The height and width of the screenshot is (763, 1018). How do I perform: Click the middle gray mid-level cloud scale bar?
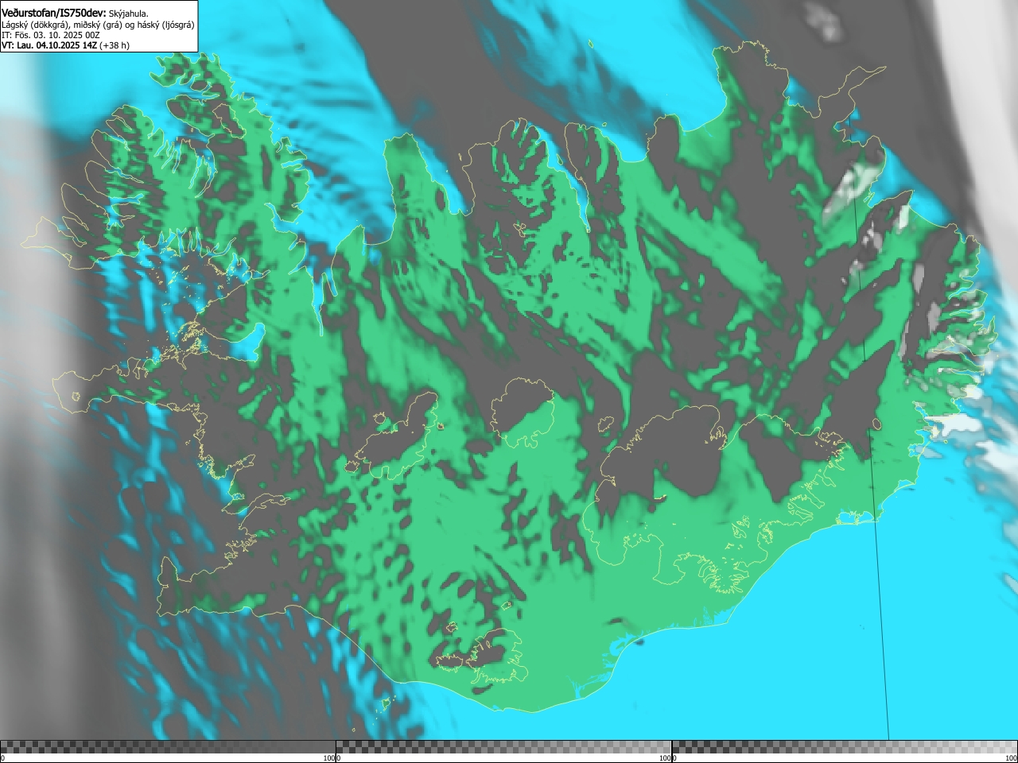pyautogui.click(x=503, y=747)
